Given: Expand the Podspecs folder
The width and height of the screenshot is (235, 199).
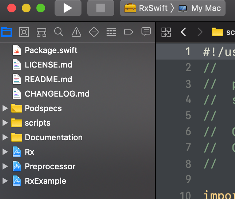Looking at the screenshot, I should coord(5,108).
